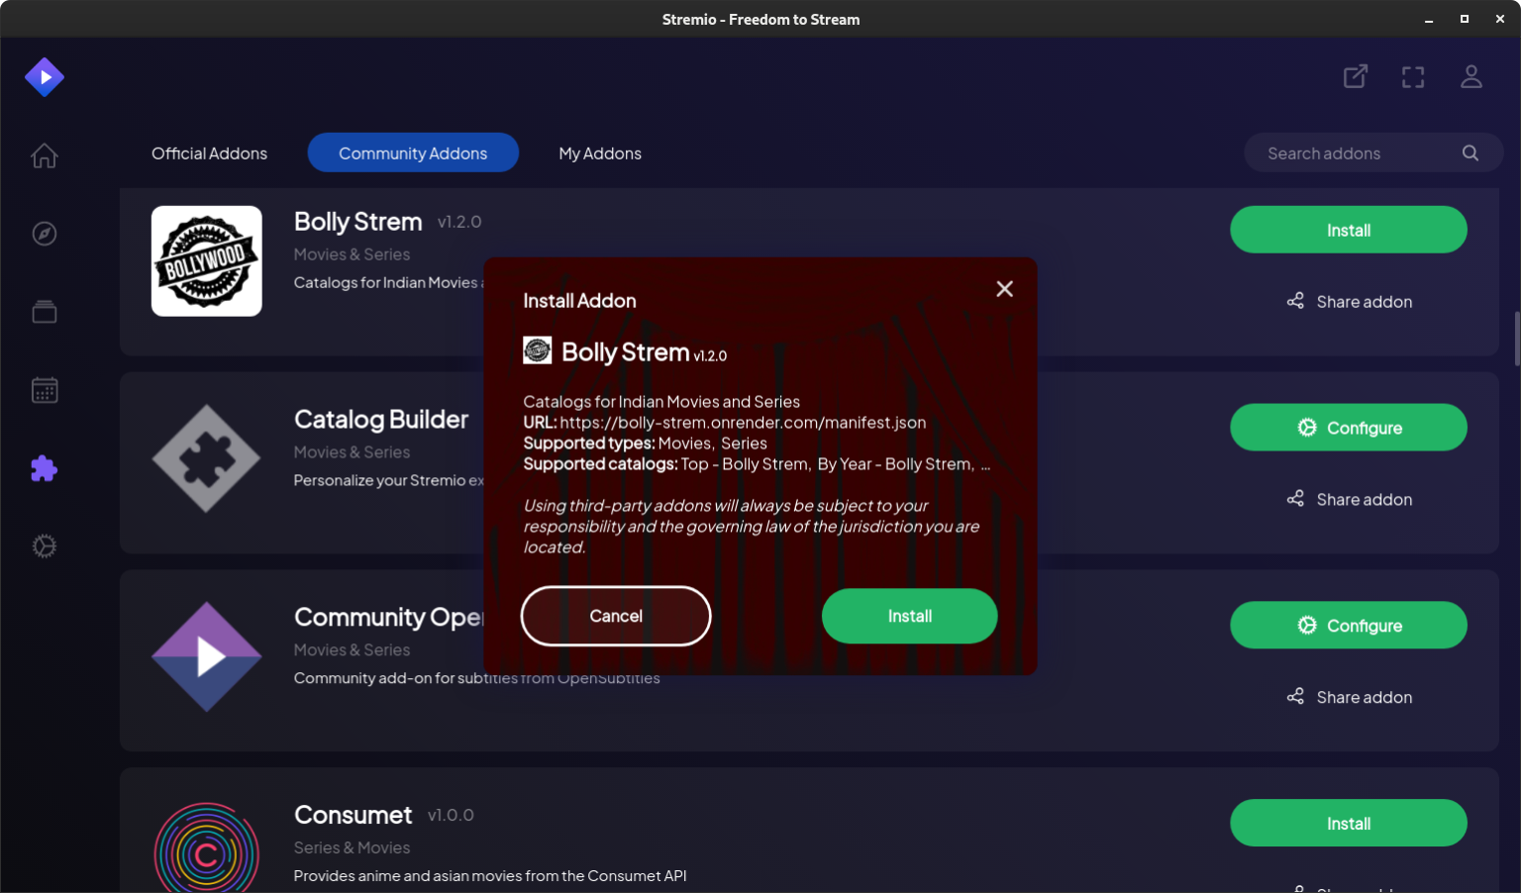The height and width of the screenshot is (893, 1521).
Task: Click the Stremio logo
Action: pyautogui.click(x=45, y=76)
